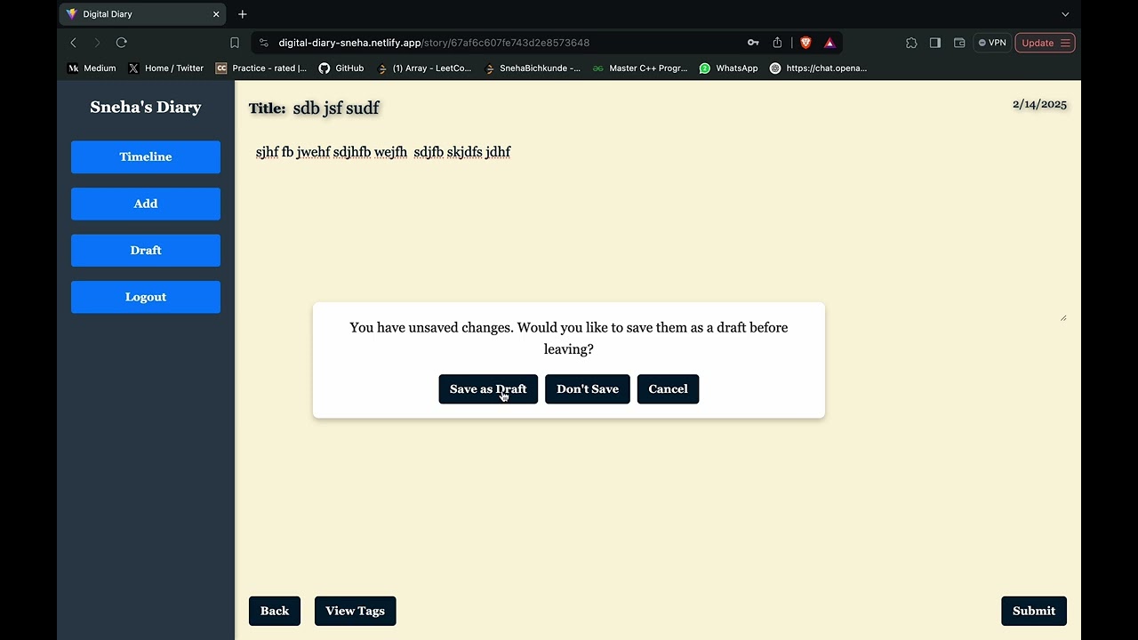The image size is (1138, 640).
Task: Toggle the browser sidebar panel icon
Action: point(935,43)
